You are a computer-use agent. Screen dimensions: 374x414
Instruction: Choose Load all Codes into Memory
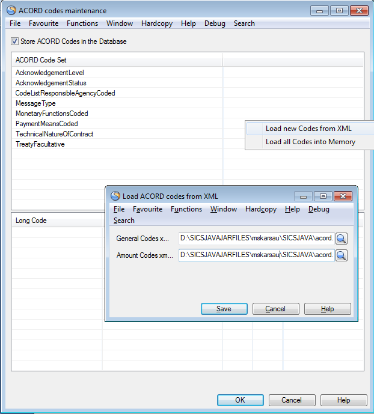310,142
